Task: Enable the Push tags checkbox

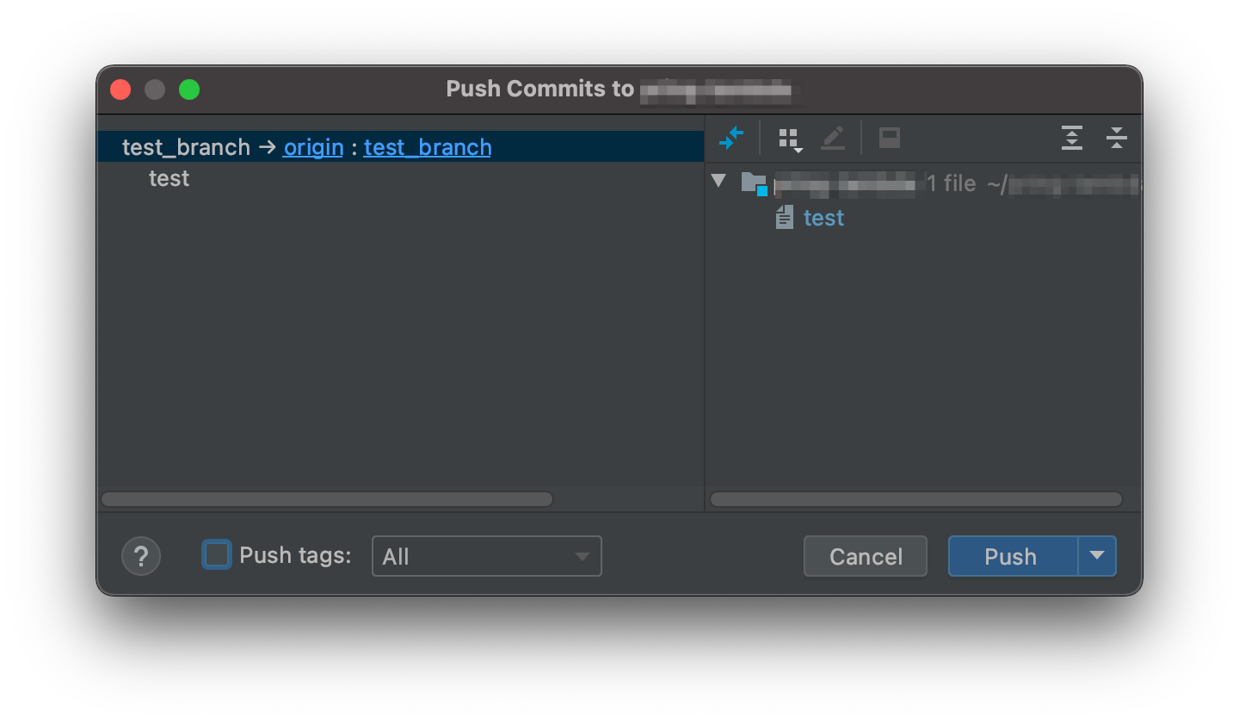Action: coord(216,555)
